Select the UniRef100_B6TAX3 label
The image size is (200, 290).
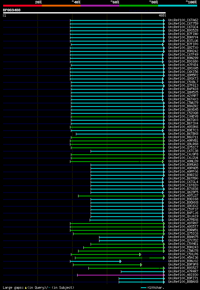pos(183,99)
